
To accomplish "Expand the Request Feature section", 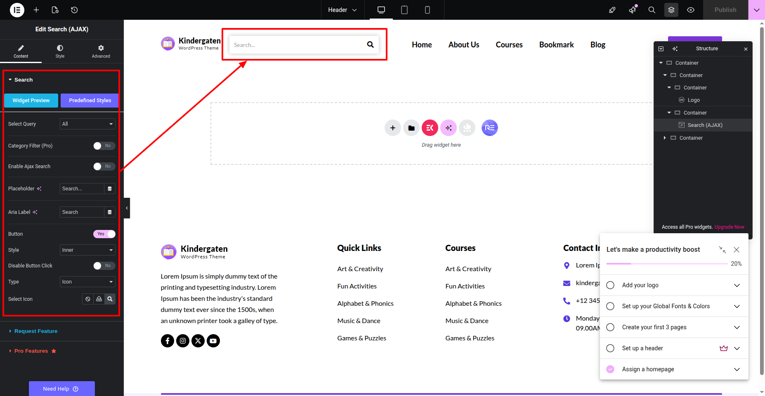I will click(x=36, y=331).
